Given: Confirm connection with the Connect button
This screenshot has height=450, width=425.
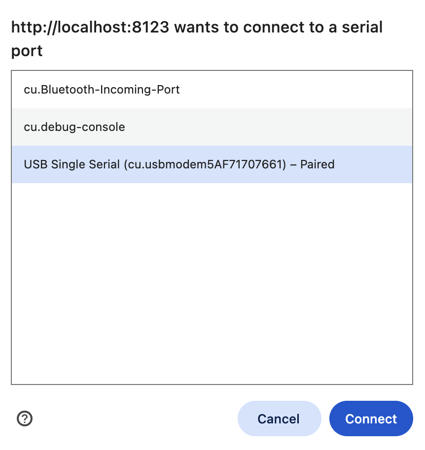Looking at the screenshot, I should pos(371,418).
